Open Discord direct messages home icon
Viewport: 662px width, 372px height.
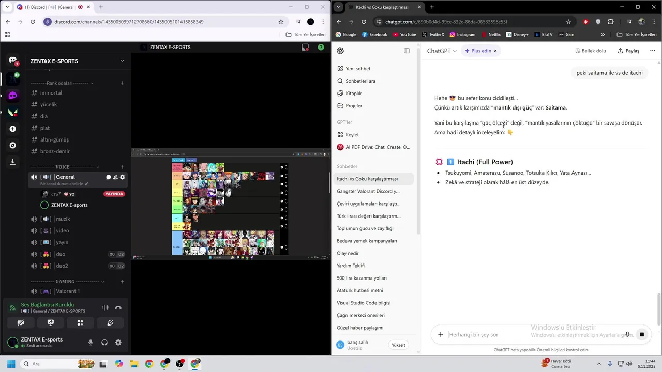click(x=13, y=60)
